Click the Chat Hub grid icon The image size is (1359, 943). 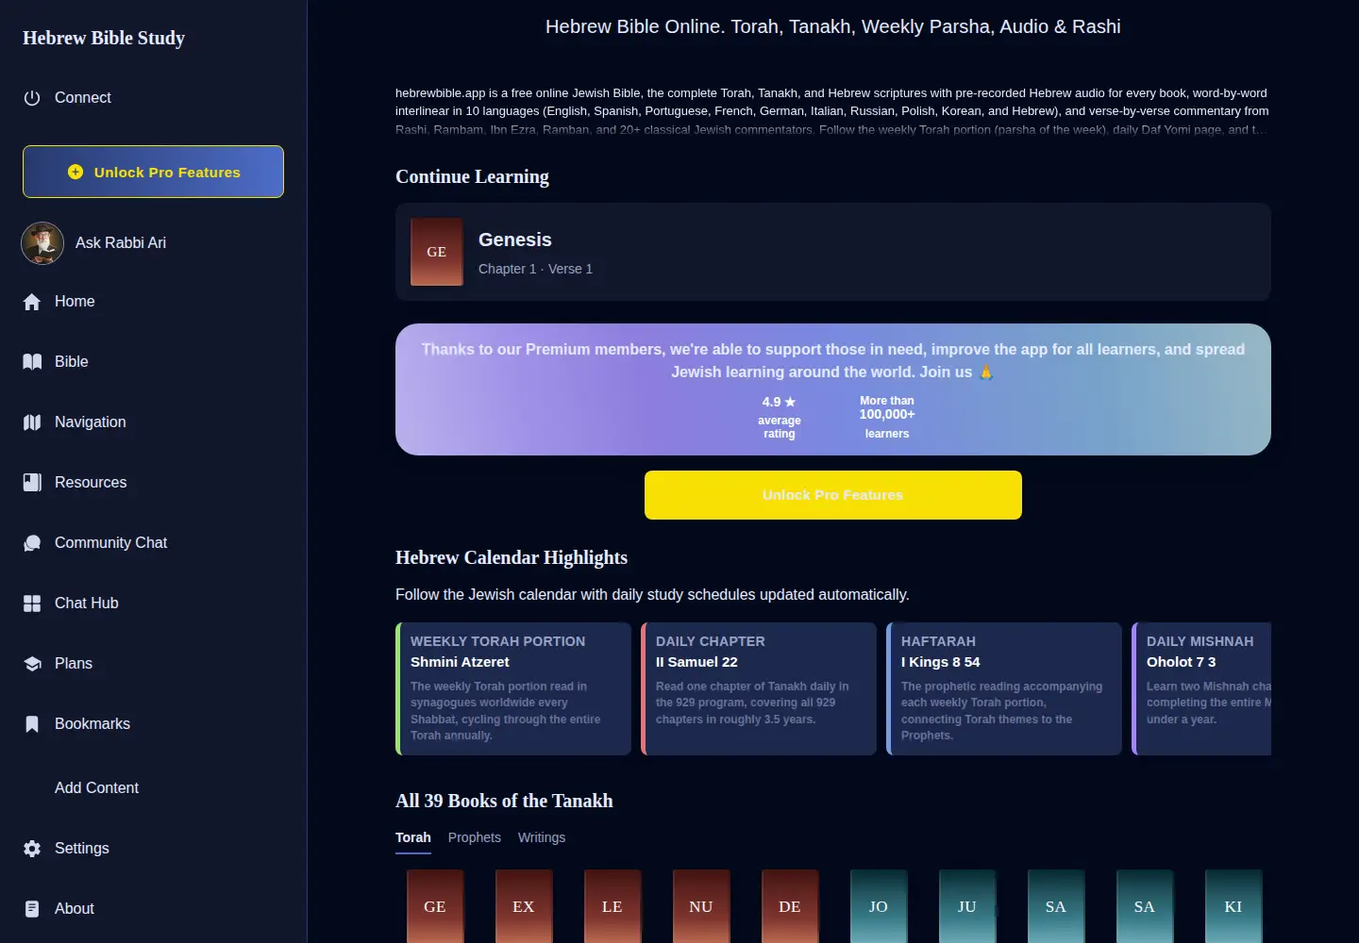32,604
